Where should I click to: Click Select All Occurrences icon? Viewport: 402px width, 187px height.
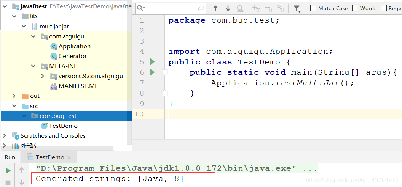pos(281,8)
